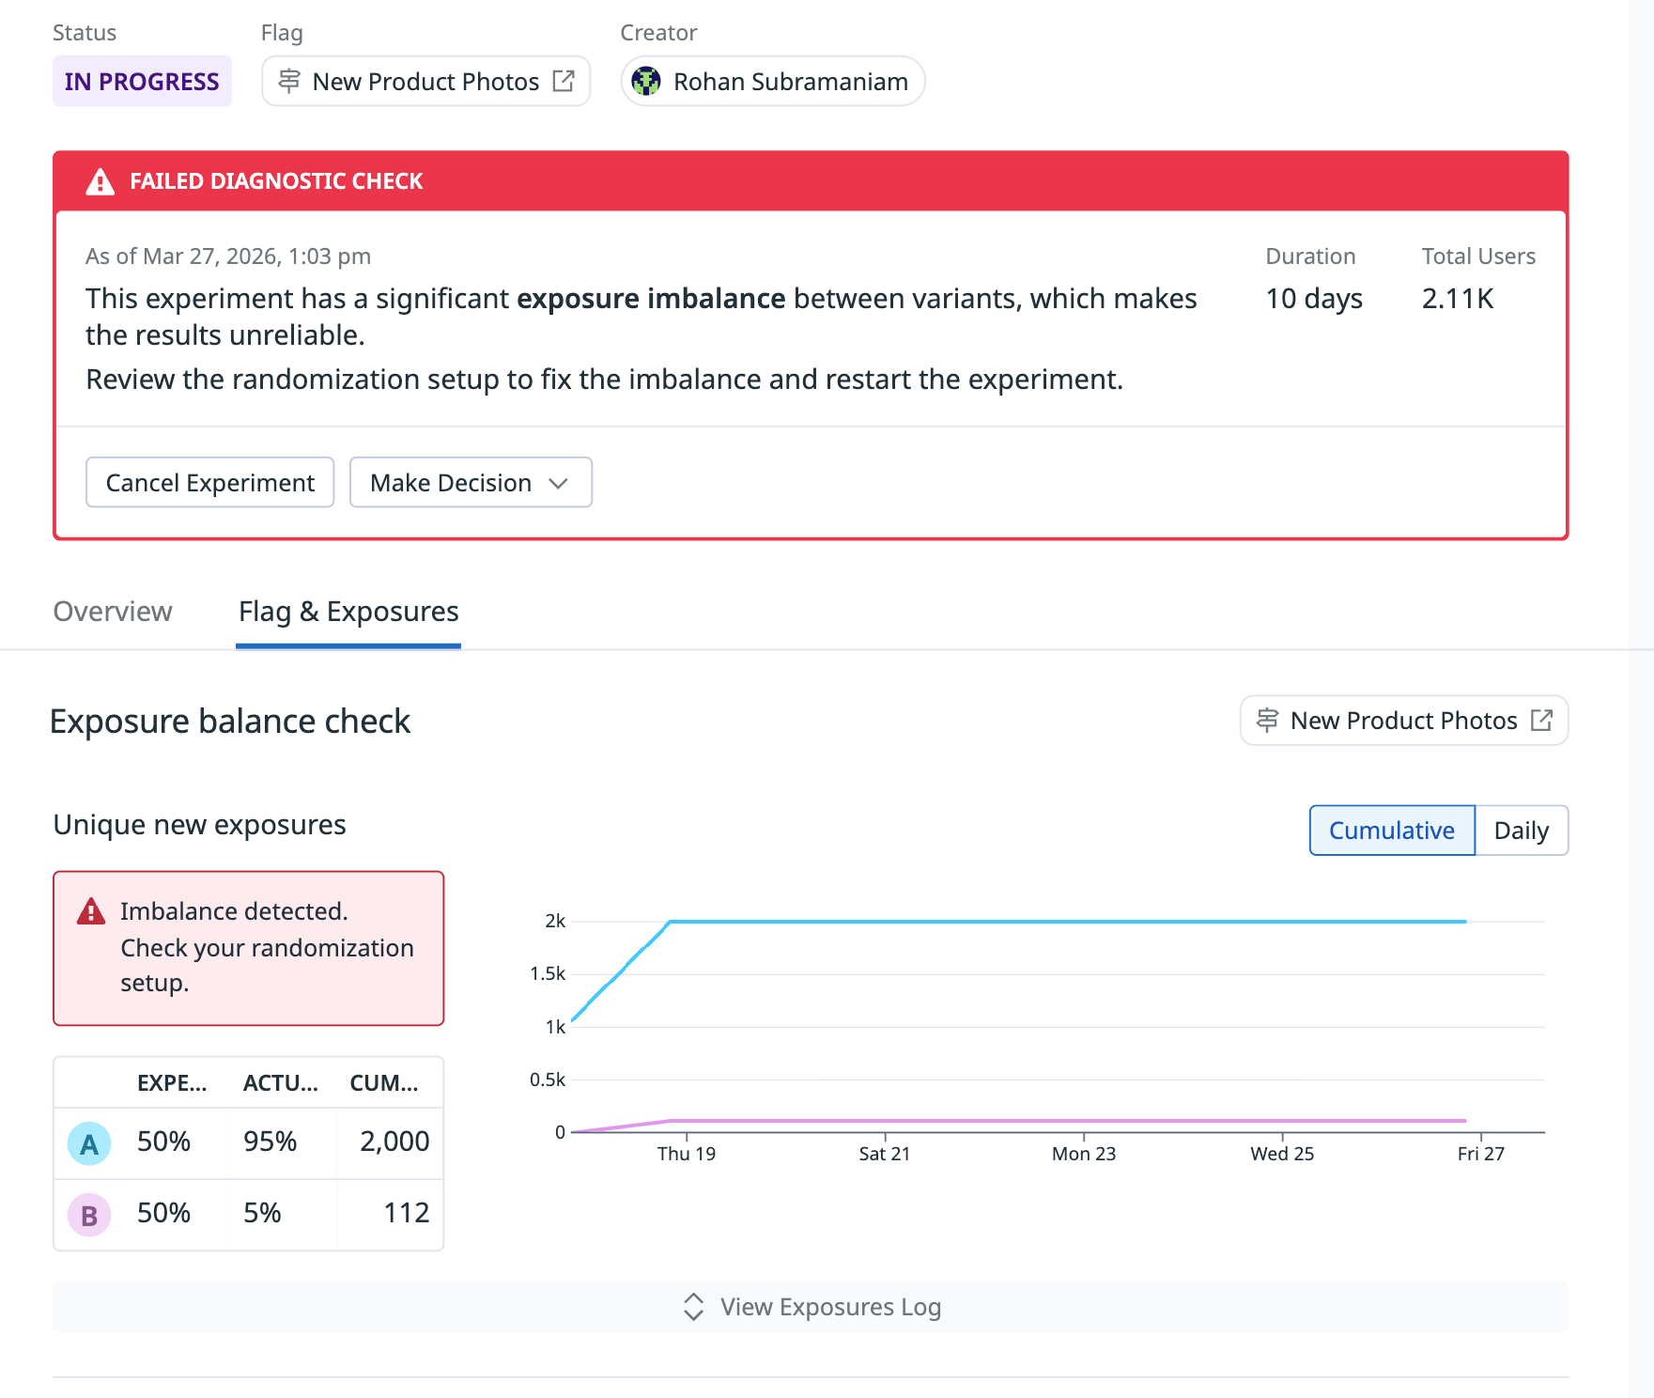Select the variant B circle badge
This screenshot has width=1654, height=1398.
87,1214
